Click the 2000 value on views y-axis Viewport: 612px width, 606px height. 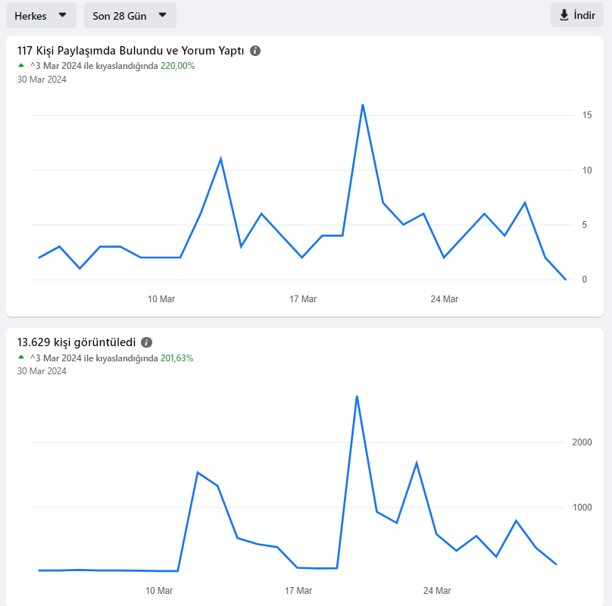pyautogui.click(x=582, y=442)
